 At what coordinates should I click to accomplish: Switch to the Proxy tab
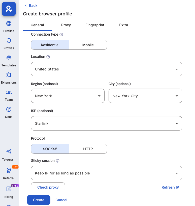[66, 25]
